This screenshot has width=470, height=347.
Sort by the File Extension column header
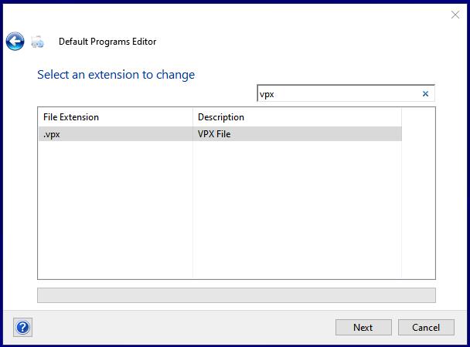pyautogui.click(x=115, y=117)
